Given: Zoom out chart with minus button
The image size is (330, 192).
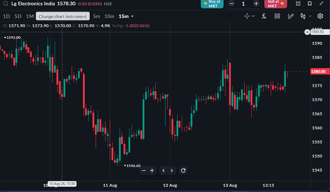Looking at the screenshot, I should 144,171.
